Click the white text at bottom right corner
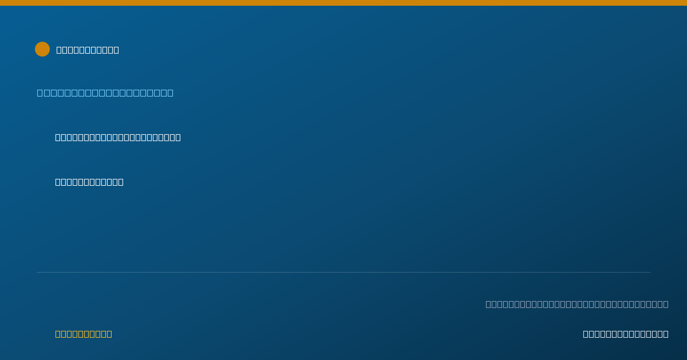This screenshot has height=360, width=687. pyautogui.click(x=626, y=334)
